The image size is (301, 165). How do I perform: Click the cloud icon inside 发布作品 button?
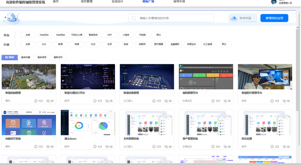click(x=234, y=18)
